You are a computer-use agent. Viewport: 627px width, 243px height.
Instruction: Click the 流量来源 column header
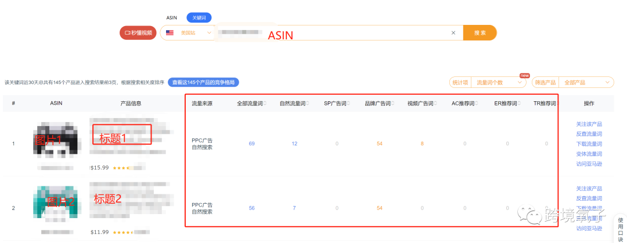pos(202,104)
